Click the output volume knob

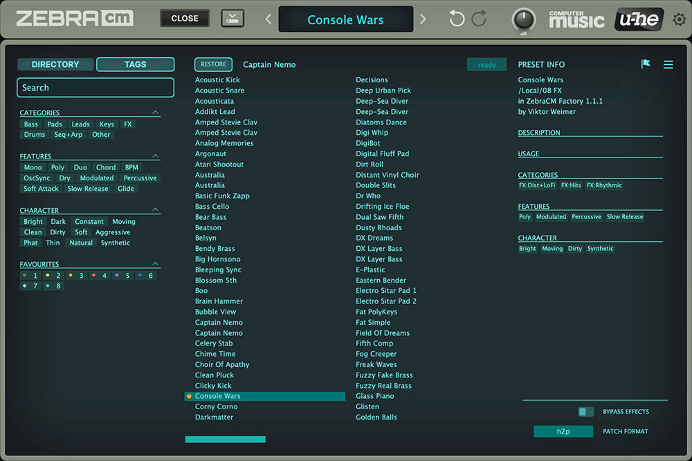coord(524,20)
